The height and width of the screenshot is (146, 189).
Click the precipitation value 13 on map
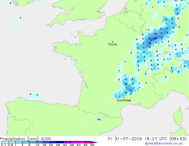click(x=149, y=39)
